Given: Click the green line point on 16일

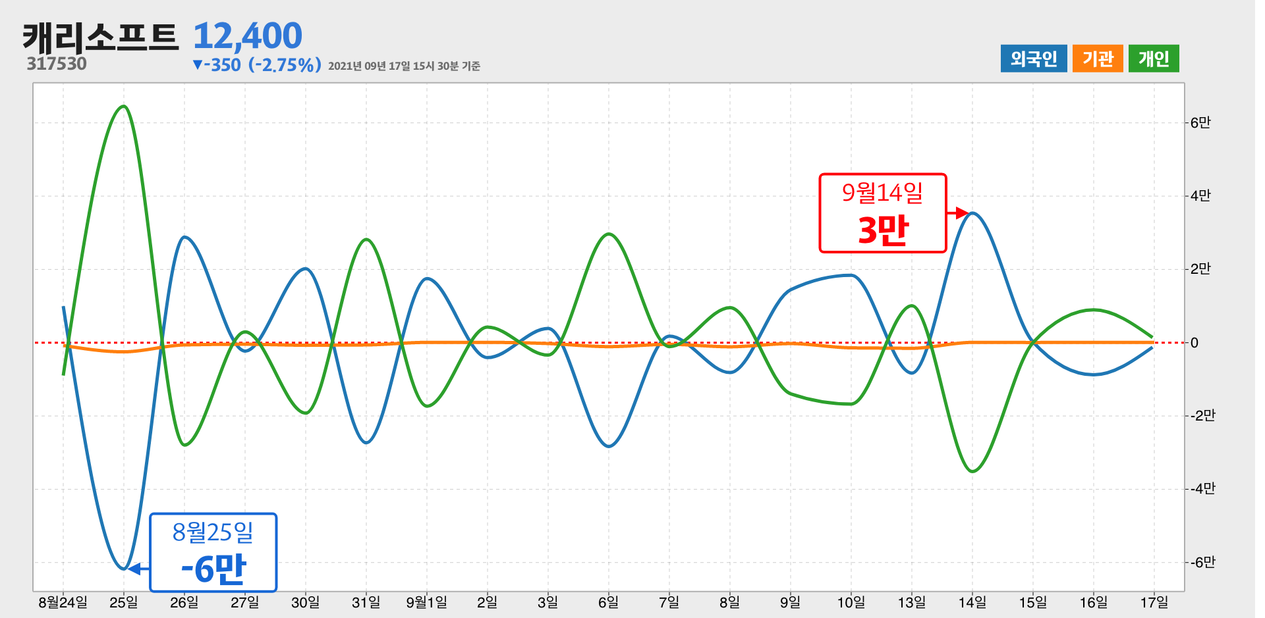Looking at the screenshot, I should [1094, 310].
